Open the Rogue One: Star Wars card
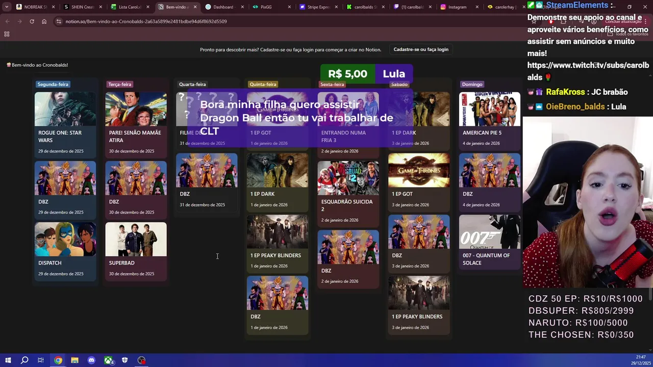This screenshot has height=367, width=653. (x=65, y=124)
